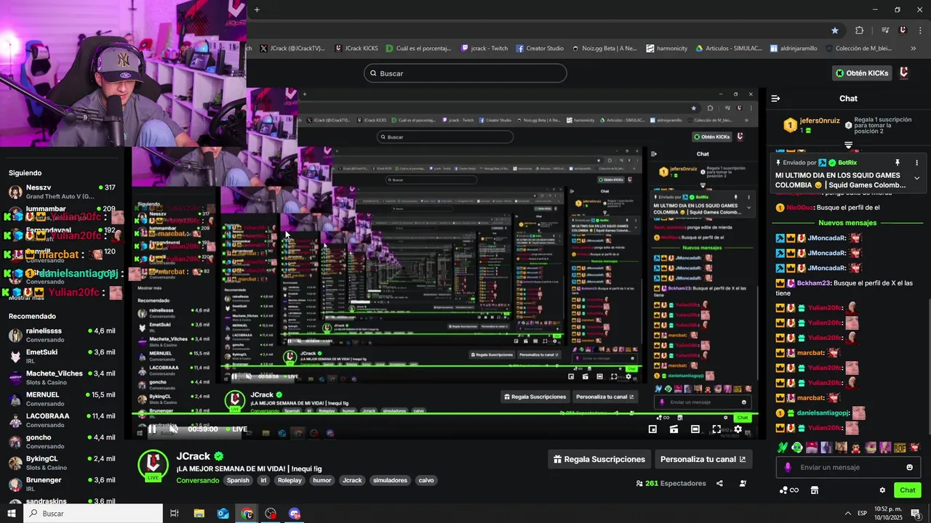Select the BOF emote in quick emotes
Image resolution: width=931 pixels, height=523 pixels.
(900, 447)
